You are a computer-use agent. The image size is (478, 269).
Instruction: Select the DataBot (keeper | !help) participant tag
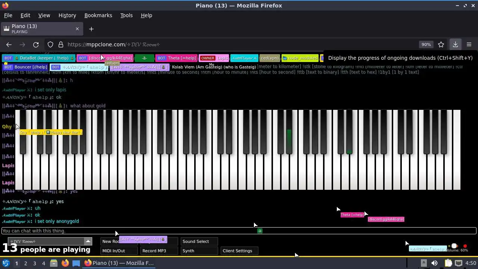38,58
